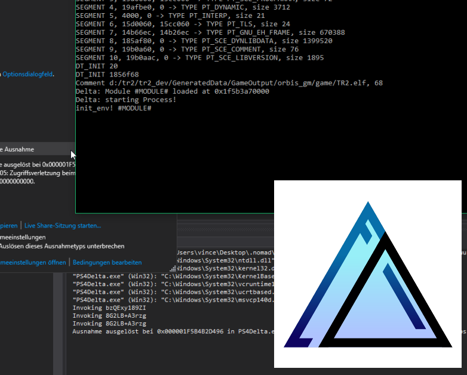The image size is (467, 375).
Task: Click console line 'DT_INIT 20'
Action: click(97, 66)
